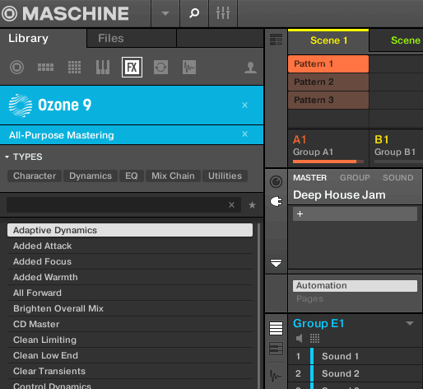Select Group B1 slot
This screenshot has width=423, height=389.
click(397, 148)
